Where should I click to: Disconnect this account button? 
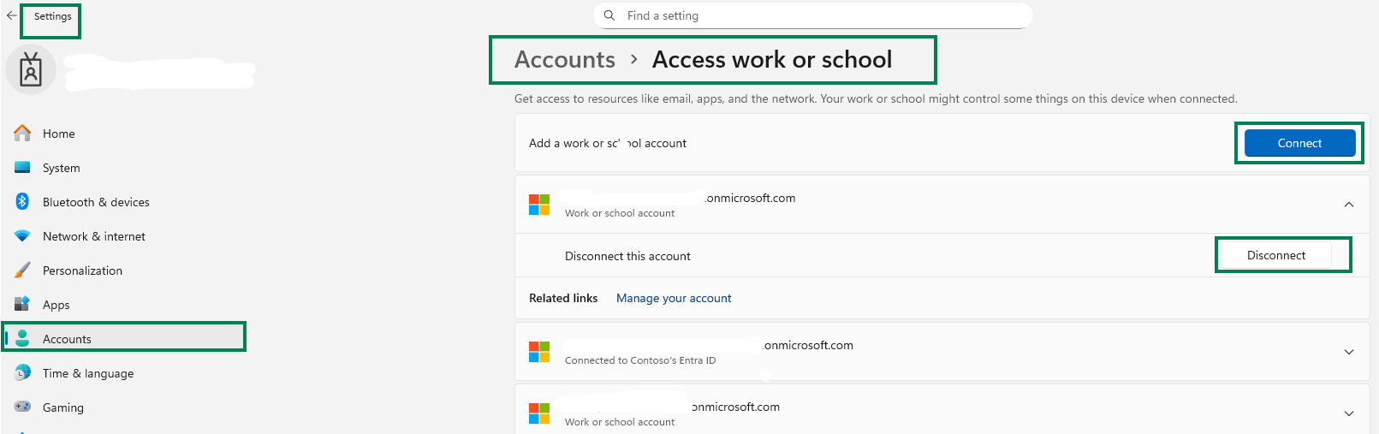click(x=1275, y=255)
